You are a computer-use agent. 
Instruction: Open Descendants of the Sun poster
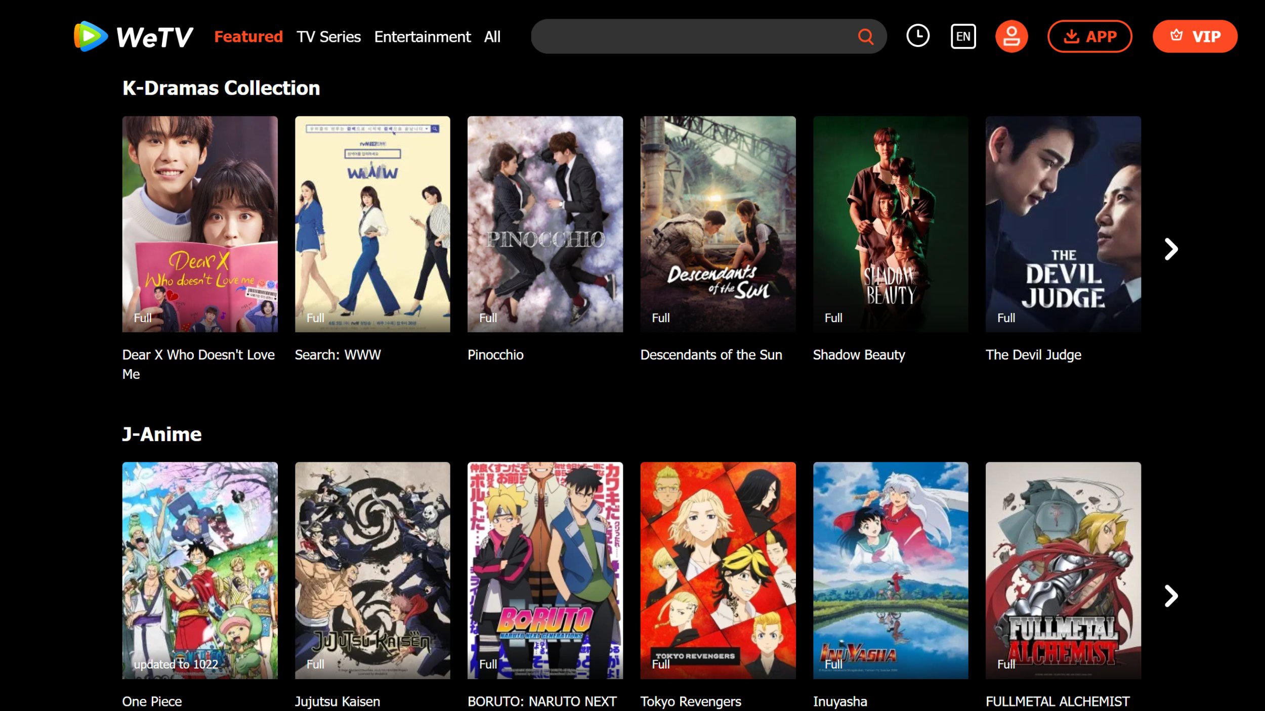(x=718, y=224)
